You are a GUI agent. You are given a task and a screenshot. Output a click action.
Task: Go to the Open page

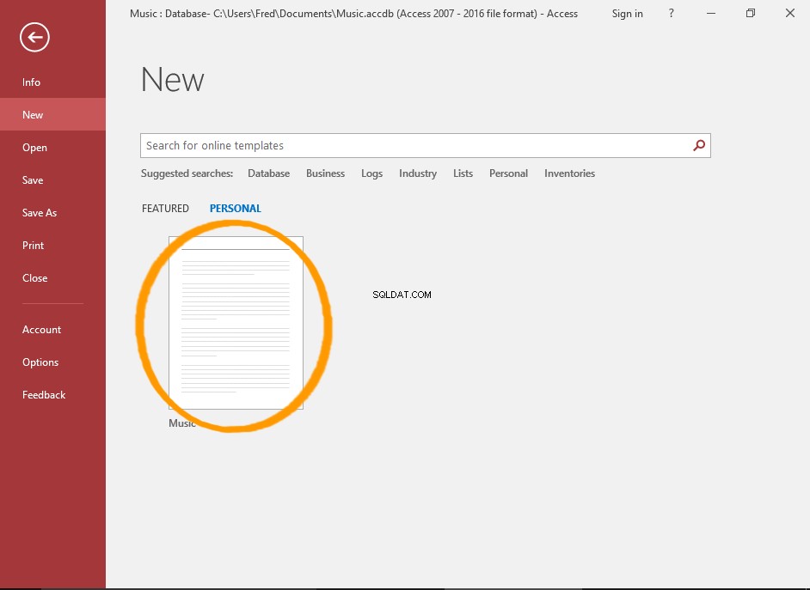tap(34, 148)
